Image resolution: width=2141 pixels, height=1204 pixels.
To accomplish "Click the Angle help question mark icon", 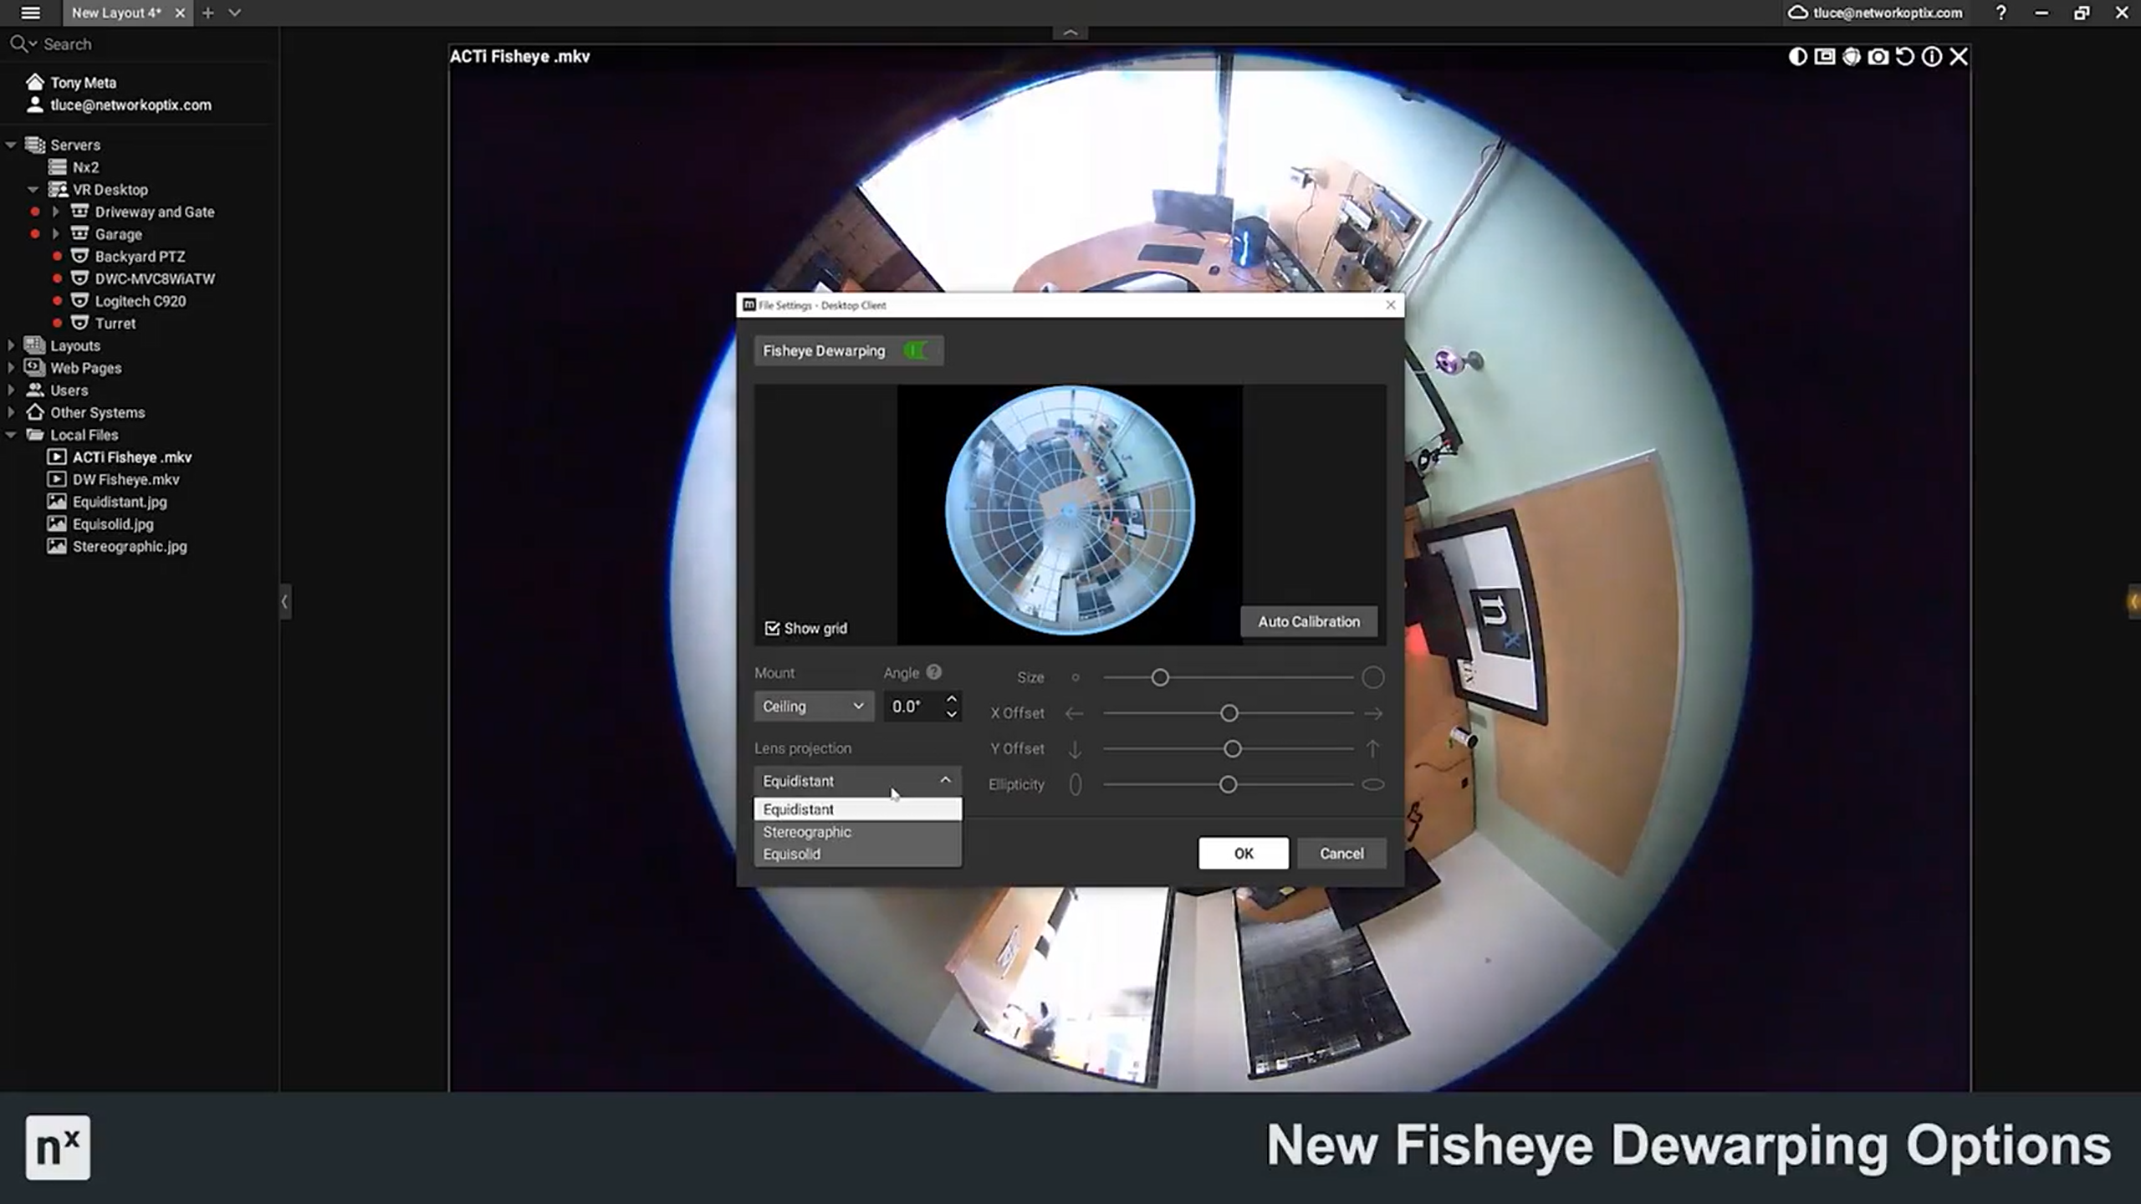I will click(934, 672).
